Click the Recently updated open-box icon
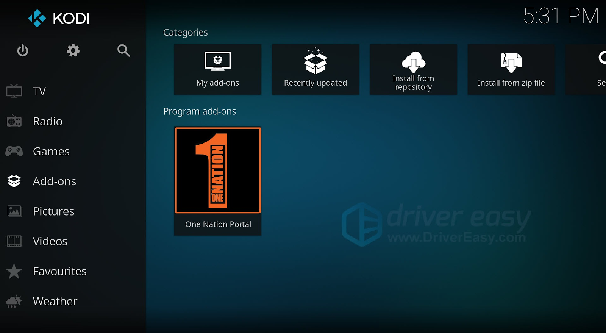The height and width of the screenshot is (333, 606). (x=315, y=61)
